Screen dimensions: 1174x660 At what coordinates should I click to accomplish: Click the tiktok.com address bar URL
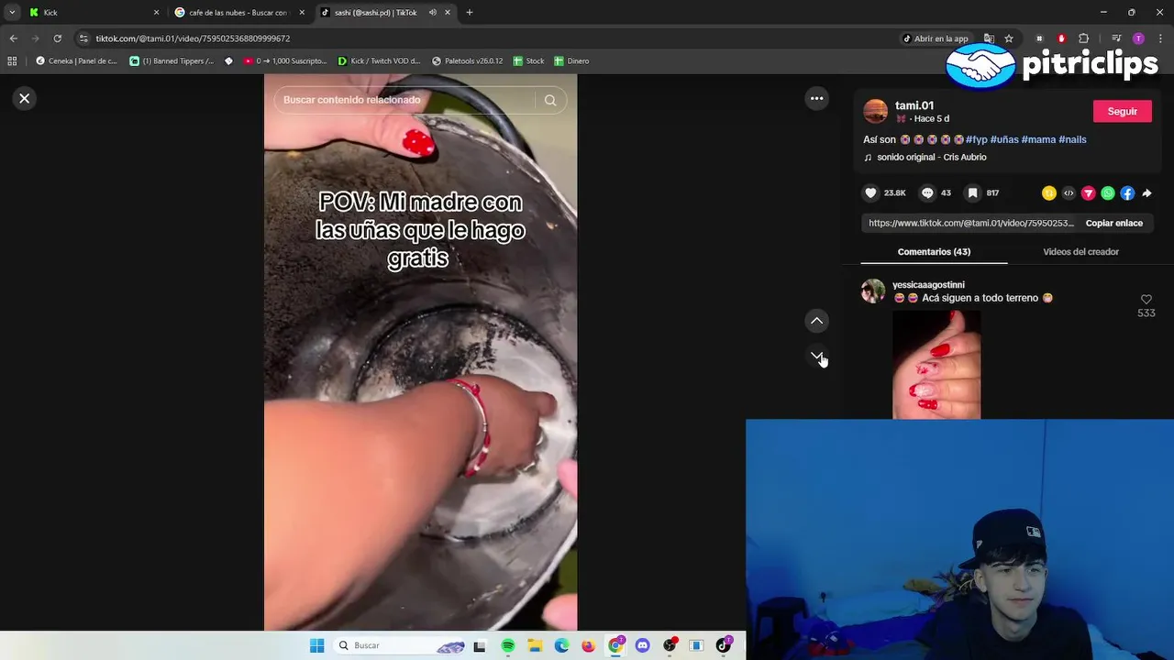pos(193,38)
